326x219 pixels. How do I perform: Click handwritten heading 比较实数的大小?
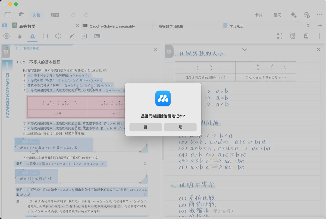pyautogui.click(x=201, y=54)
